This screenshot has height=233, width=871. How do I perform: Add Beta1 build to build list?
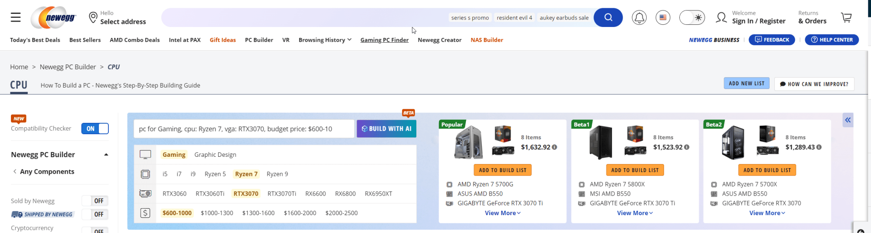coord(635,170)
